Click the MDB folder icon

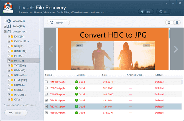click(x=12, y=90)
